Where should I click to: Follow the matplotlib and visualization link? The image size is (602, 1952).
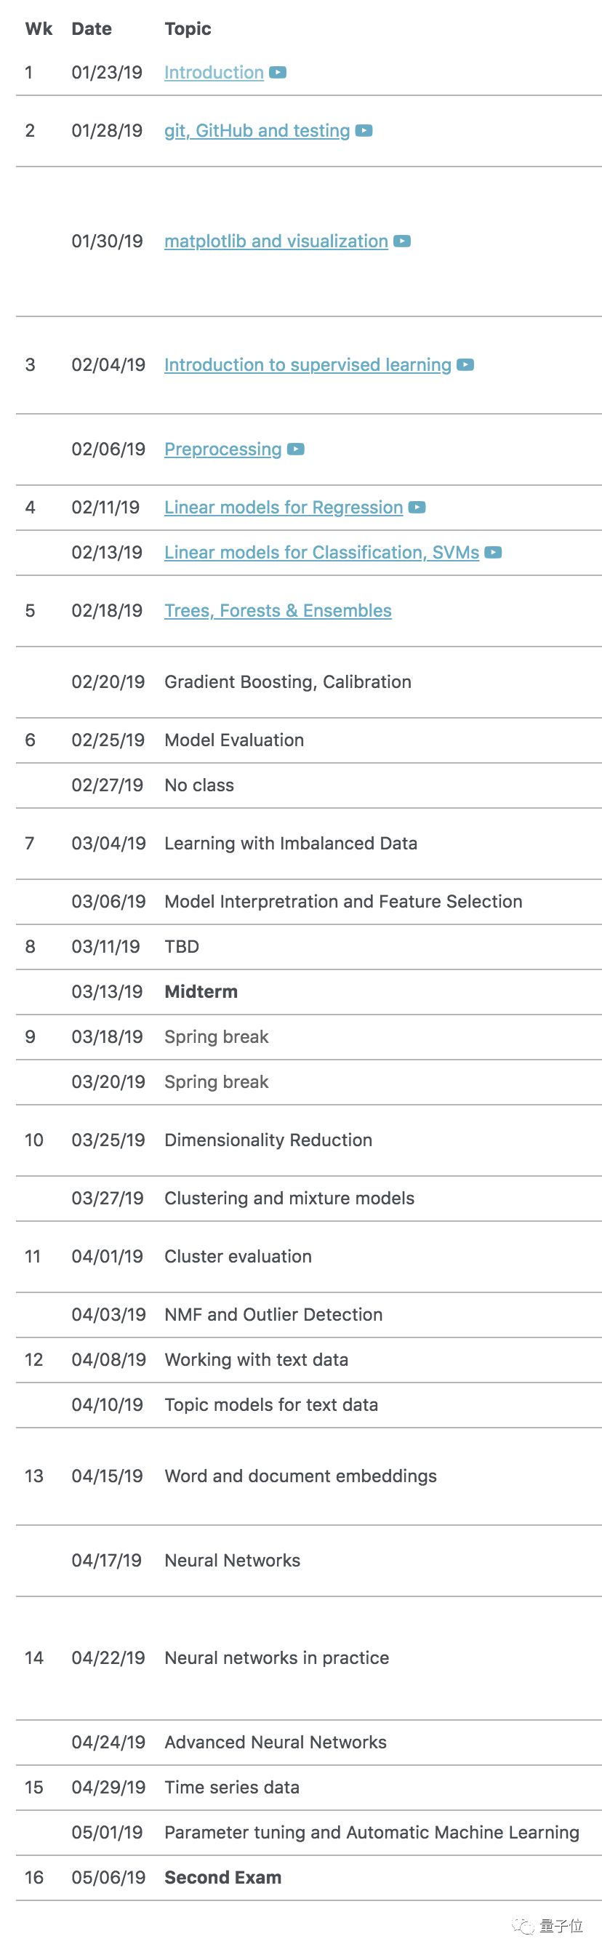coord(276,241)
